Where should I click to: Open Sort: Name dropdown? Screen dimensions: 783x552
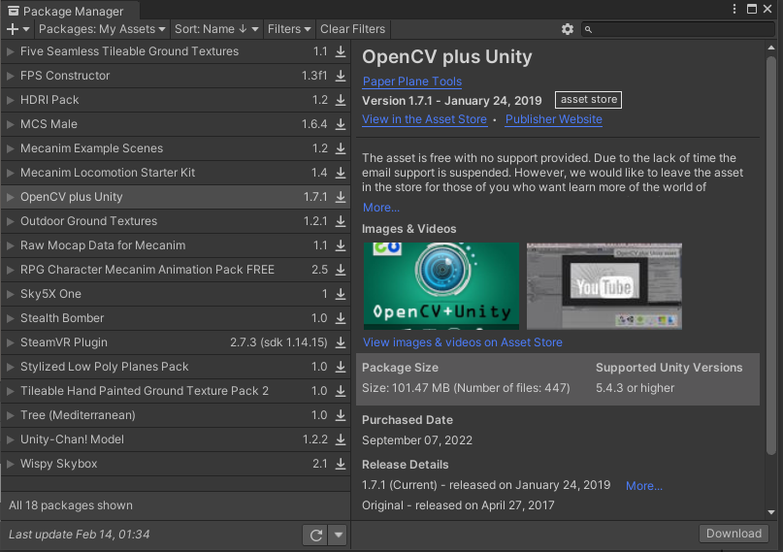[x=216, y=29]
